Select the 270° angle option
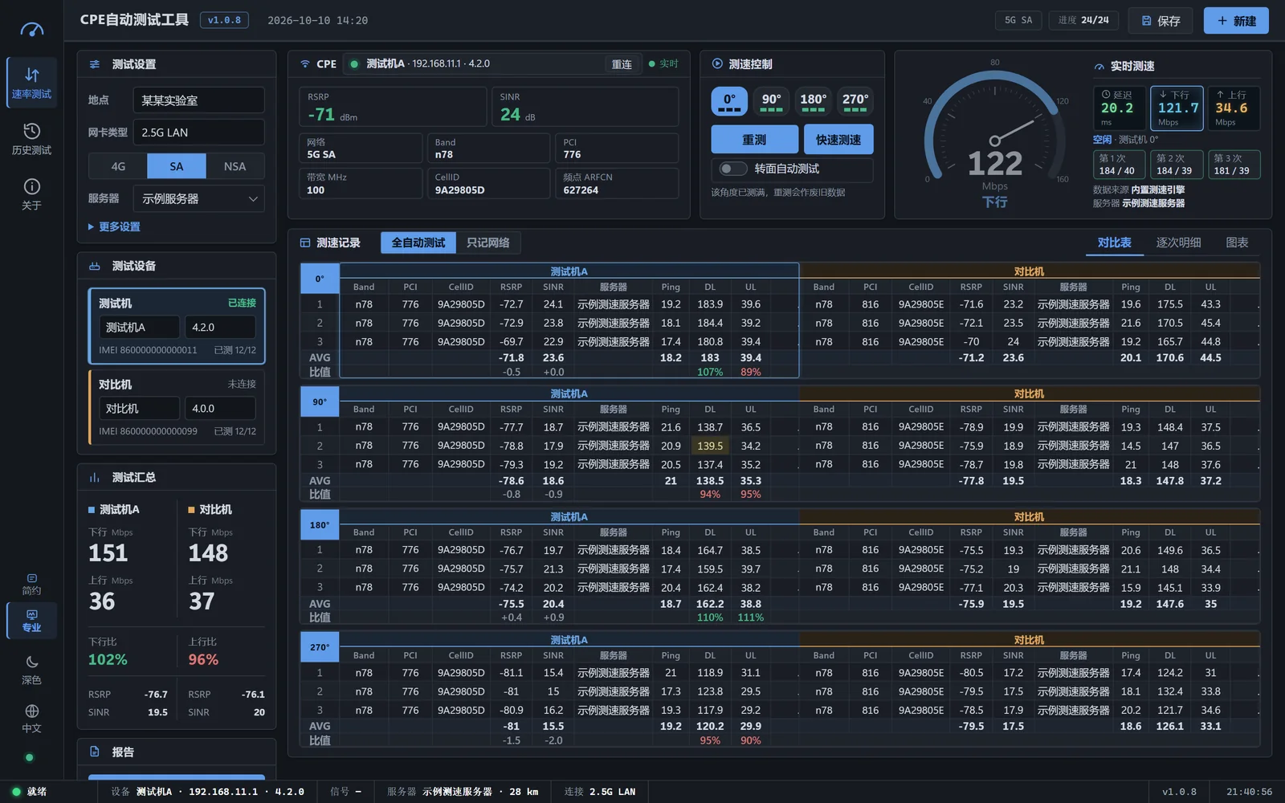1285x803 pixels. coord(855,101)
